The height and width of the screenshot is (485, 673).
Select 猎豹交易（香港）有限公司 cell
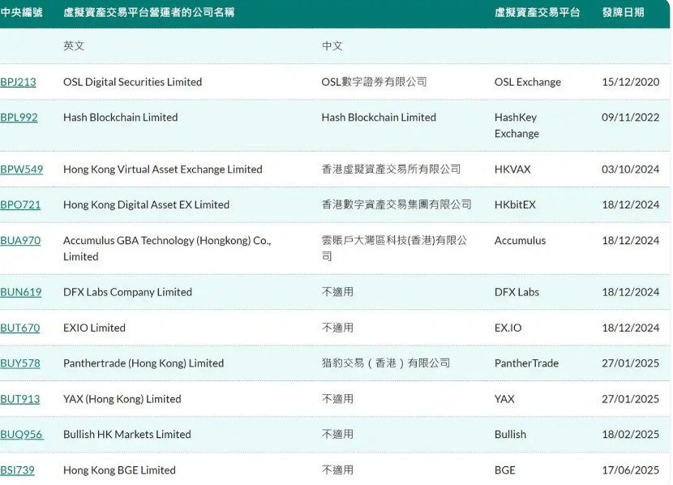point(386,363)
